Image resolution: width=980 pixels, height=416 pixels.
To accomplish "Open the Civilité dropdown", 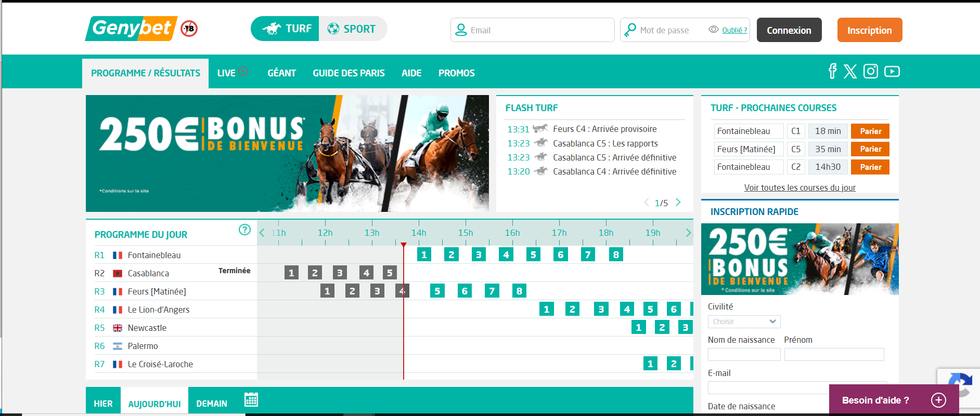I will click(744, 321).
